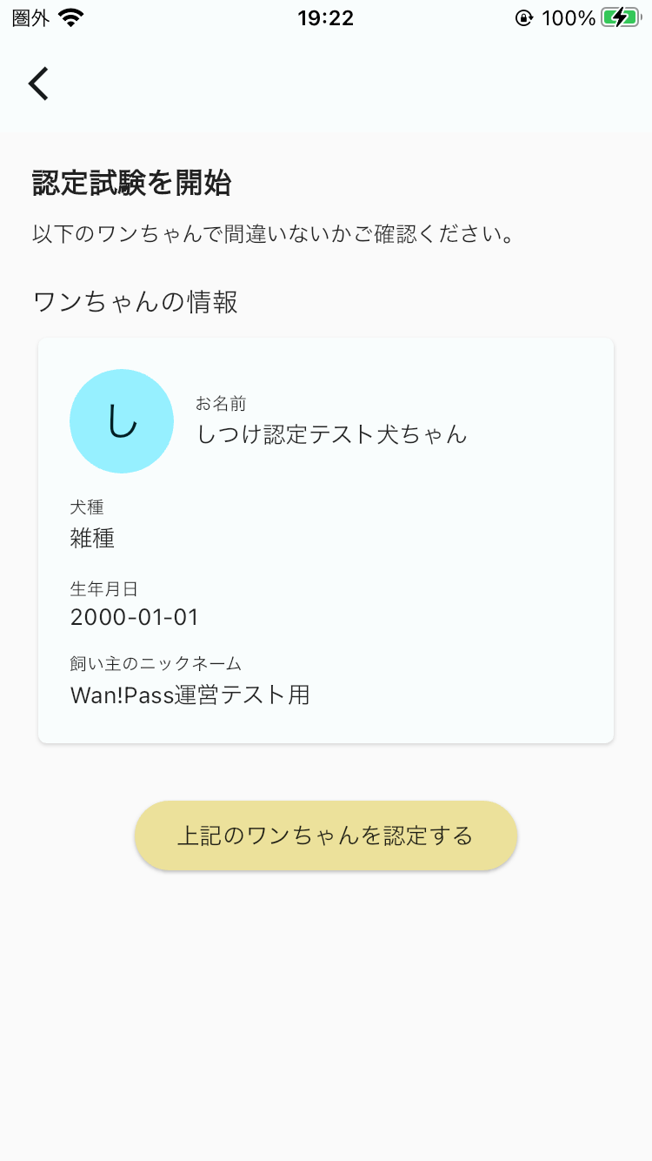The height and width of the screenshot is (1161, 652).
Task: Tap the ワンちゃんの情報 section title
Action: coord(136,302)
